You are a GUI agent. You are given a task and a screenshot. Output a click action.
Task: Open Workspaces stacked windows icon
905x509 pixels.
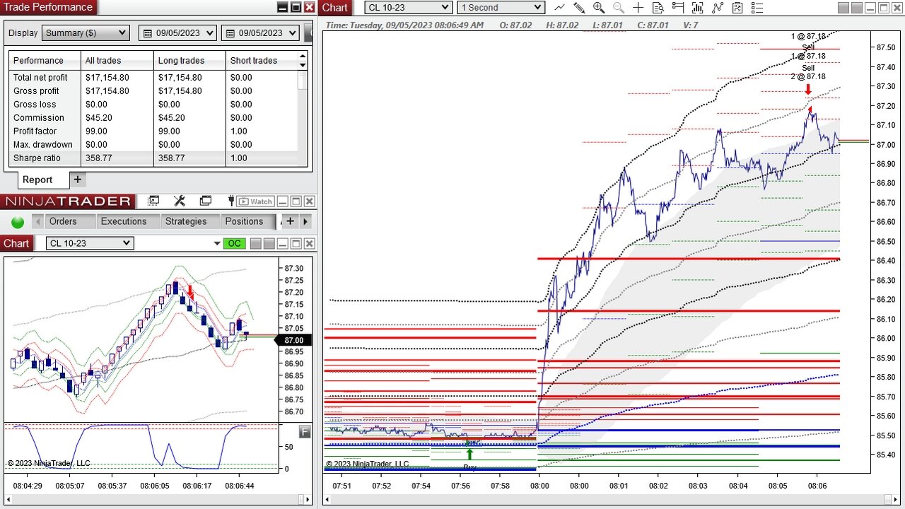click(x=206, y=201)
